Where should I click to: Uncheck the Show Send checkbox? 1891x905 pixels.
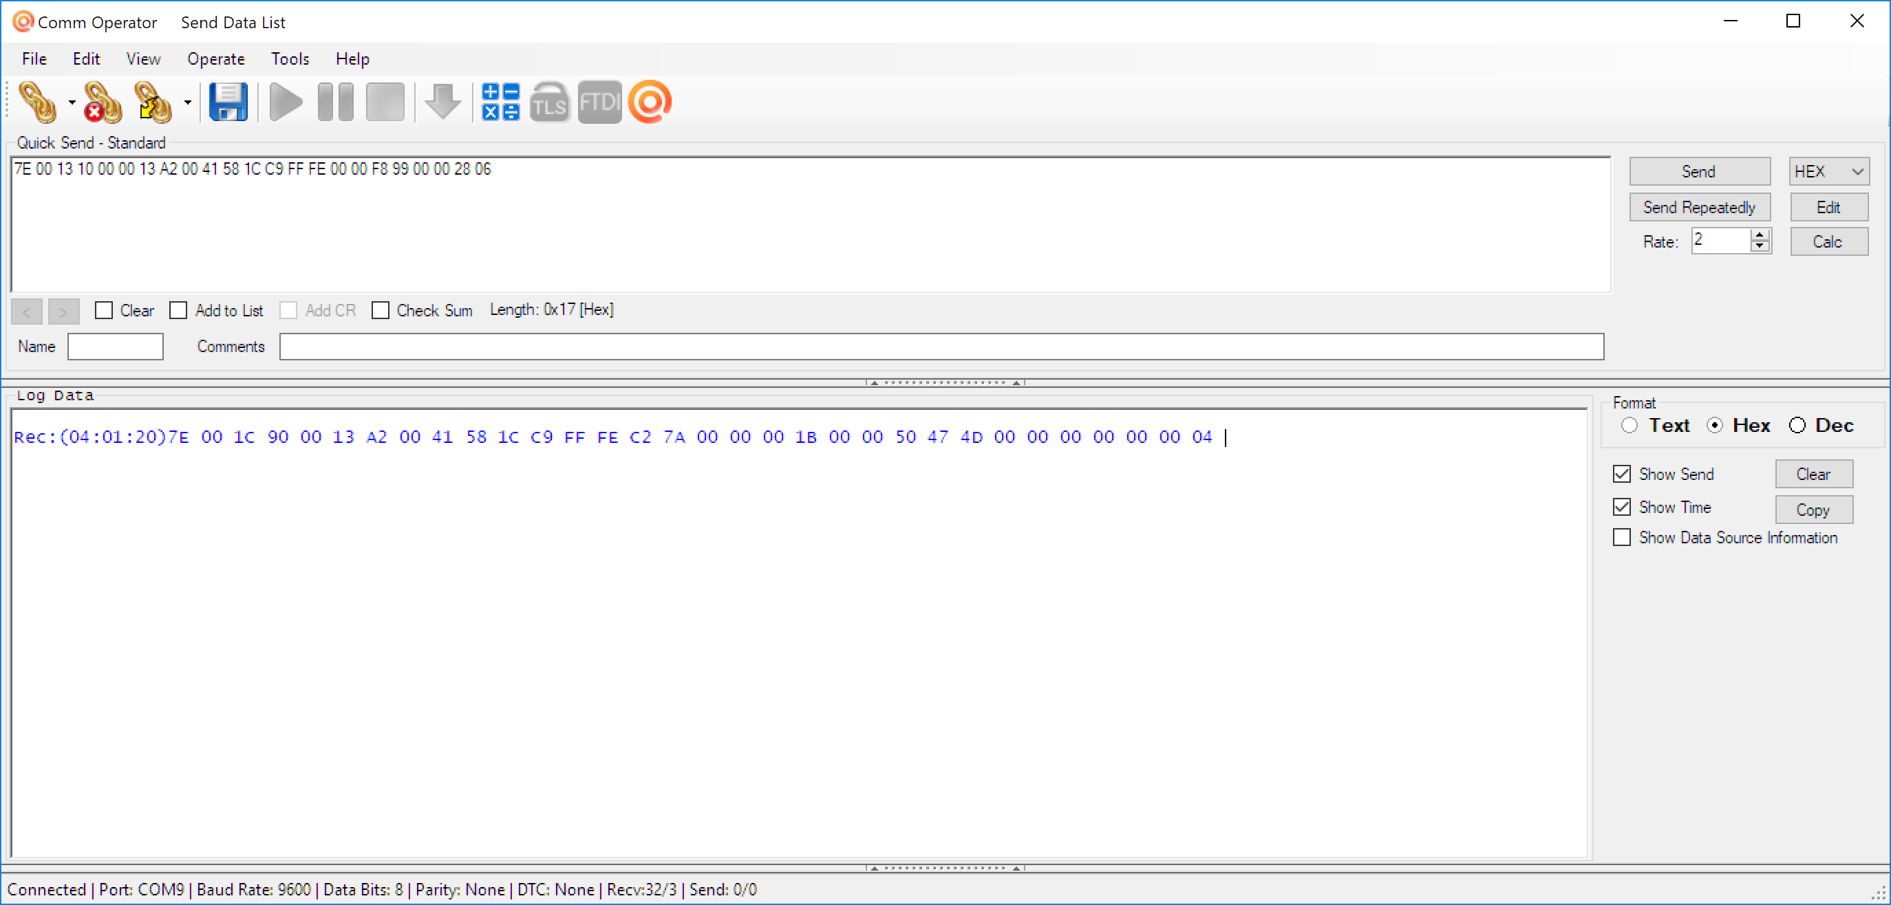click(x=1621, y=474)
